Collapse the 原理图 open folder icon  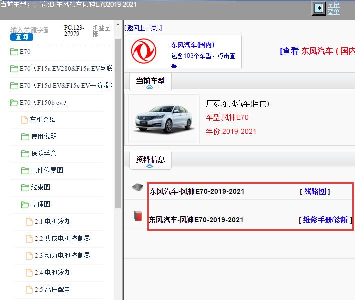click(x=25, y=205)
